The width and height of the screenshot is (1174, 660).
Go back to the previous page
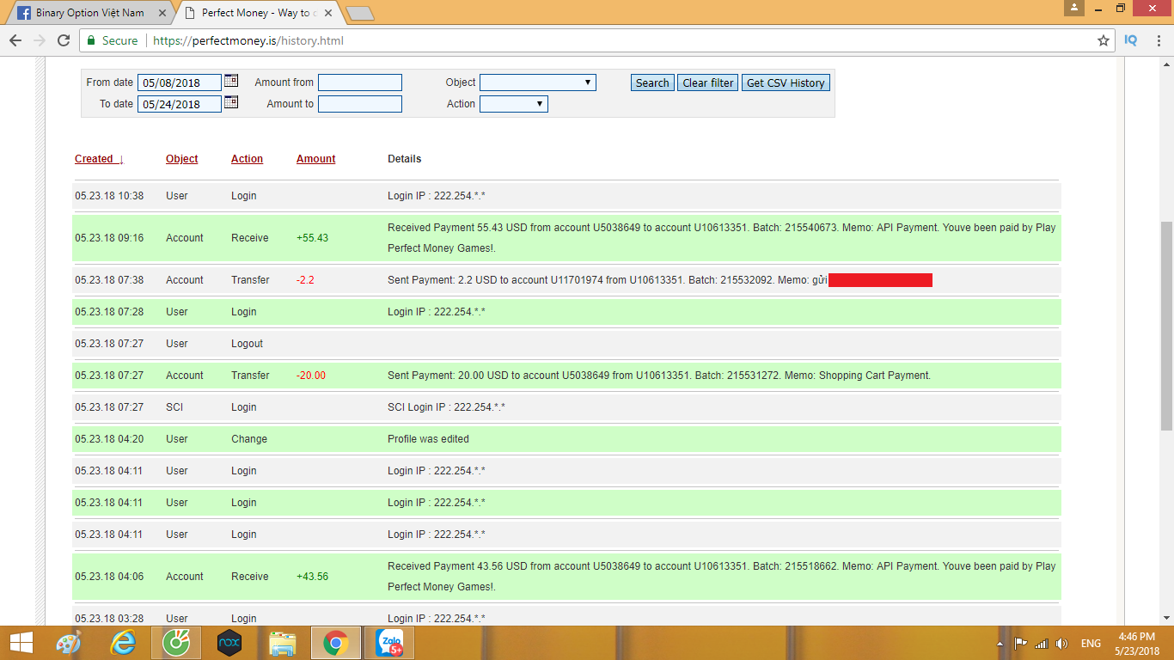click(x=15, y=40)
